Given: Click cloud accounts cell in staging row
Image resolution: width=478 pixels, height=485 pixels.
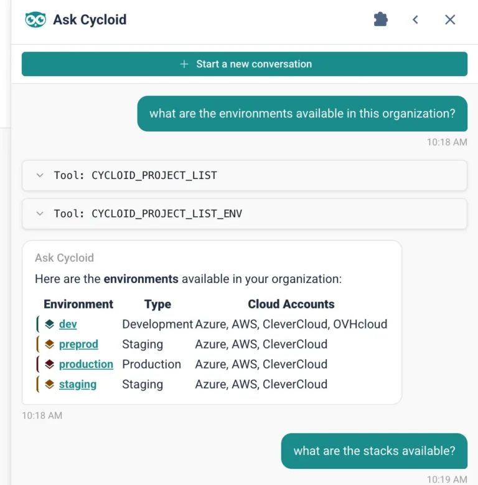Looking at the screenshot, I should point(261,384).
